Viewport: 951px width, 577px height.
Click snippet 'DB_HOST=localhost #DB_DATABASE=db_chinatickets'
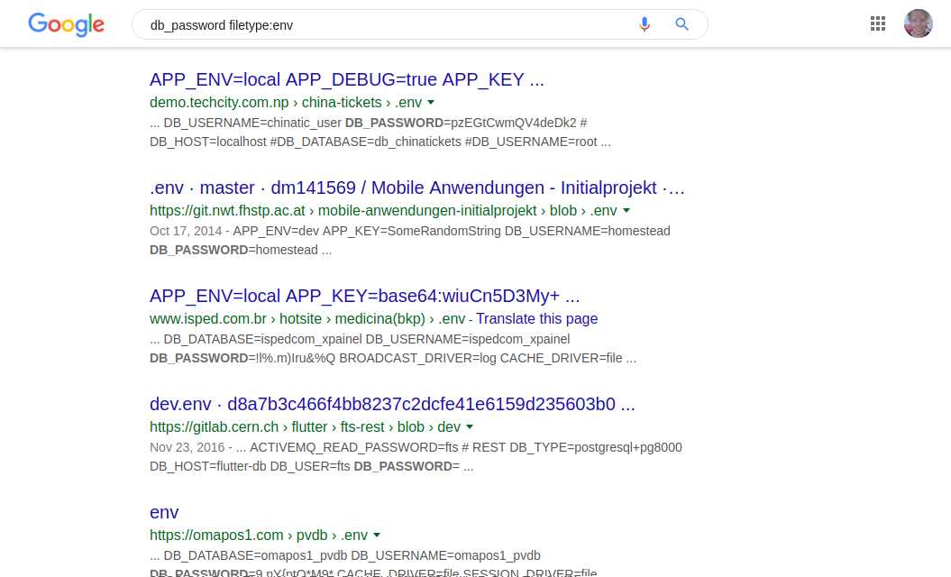coord(306,142)
